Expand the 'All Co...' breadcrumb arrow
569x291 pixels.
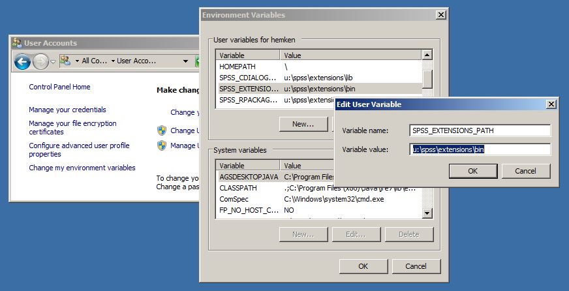click(77, 61)
